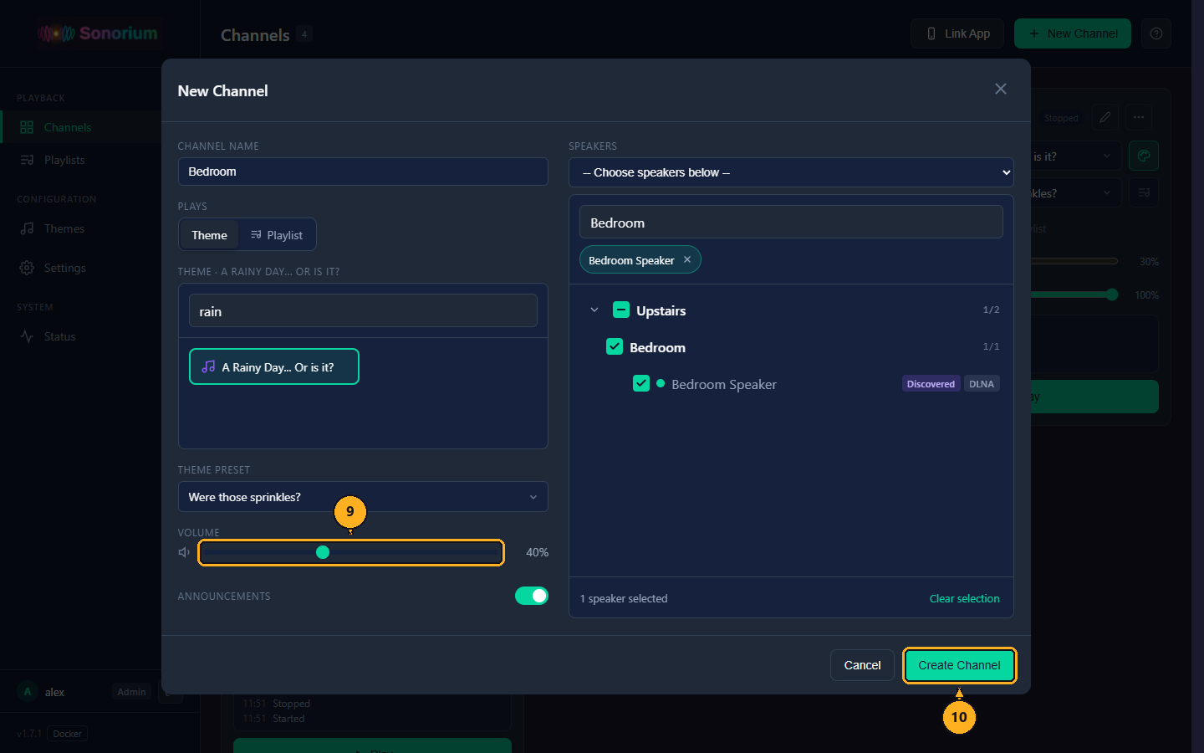1204x753 pixels.
Task: Click the Channel Name input field
Action: pos(363,172)
